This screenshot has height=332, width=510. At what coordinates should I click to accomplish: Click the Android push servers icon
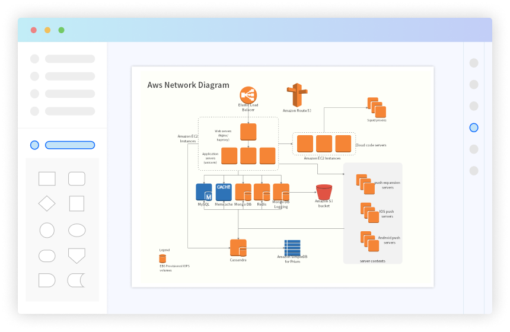pyautogui.click(x=369, y=241)
